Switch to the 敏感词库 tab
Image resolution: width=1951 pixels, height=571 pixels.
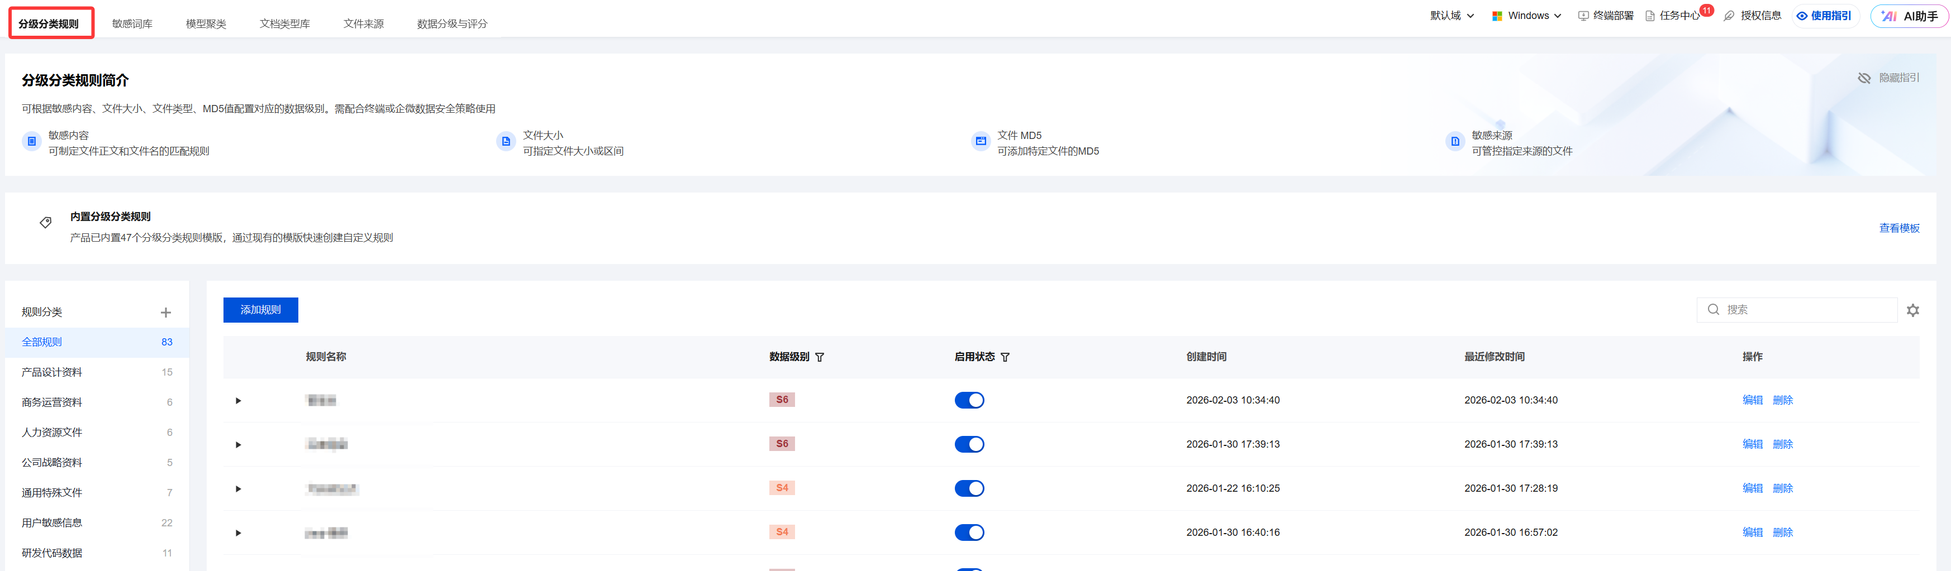pos(132,23)
